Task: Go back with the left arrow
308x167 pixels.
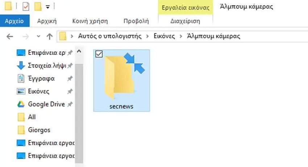Action: click(x=10, y=36)
